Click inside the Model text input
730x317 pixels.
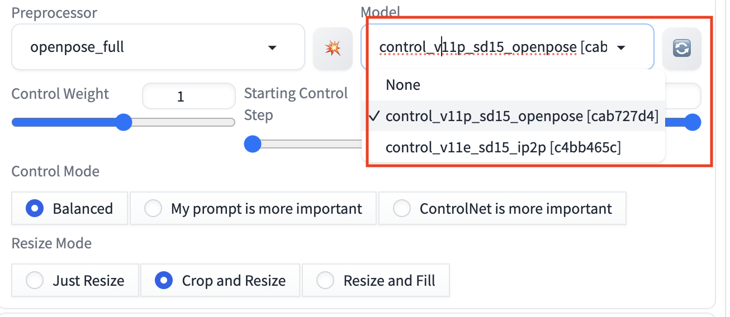pos(492,47)
